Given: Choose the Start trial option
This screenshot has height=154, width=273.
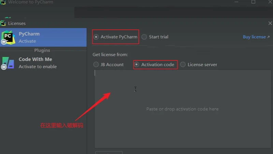Looking at the screenshot, I should coord(144,37).
